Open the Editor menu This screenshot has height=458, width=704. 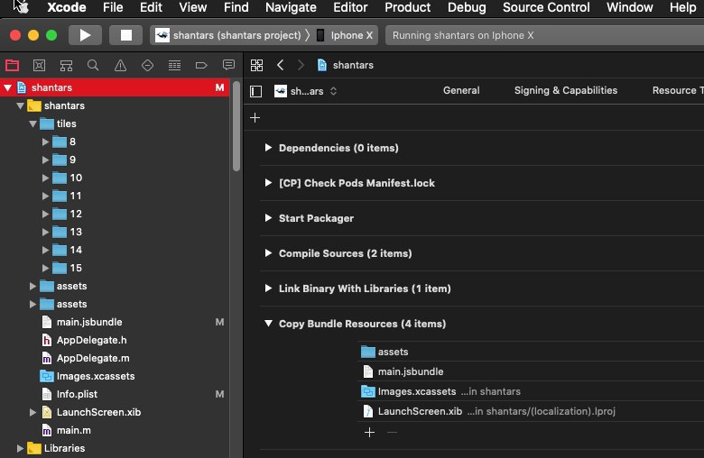[350, 7]
